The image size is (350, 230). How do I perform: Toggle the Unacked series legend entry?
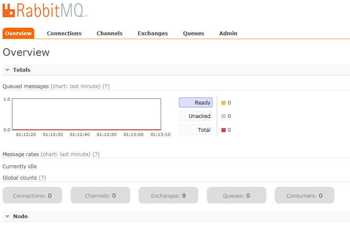pos(196,116)
